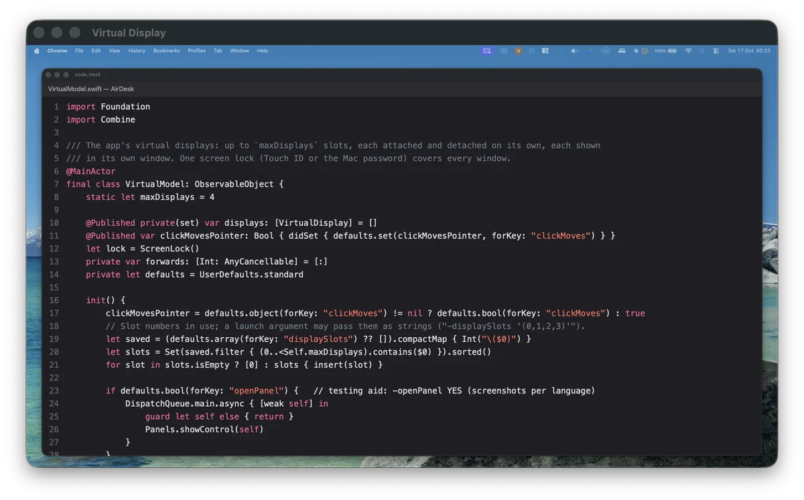
Task: Click line number 17 in the gutter
Action: coord(54,313)
